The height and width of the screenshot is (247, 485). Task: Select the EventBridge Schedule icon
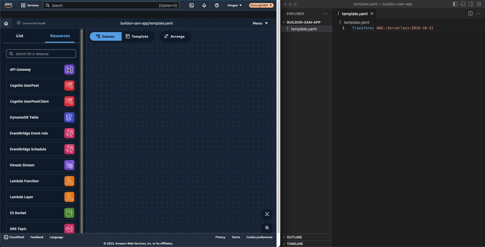coord(69,149)
